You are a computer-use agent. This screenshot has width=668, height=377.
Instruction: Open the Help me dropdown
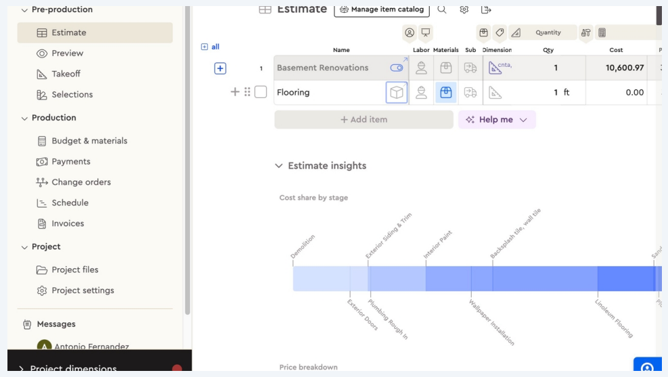[497, 120]
